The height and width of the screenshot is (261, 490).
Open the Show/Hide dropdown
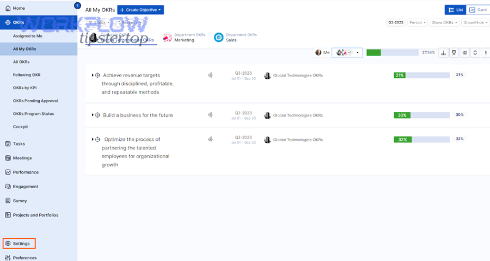pyautogui.click(x=475, y=22)
